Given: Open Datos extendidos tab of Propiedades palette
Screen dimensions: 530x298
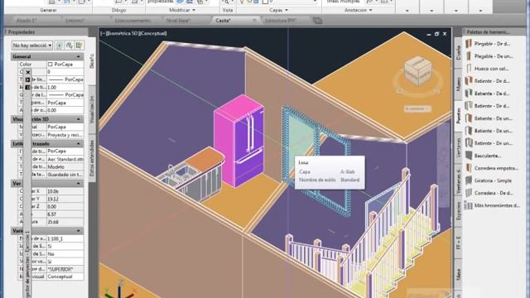Looking at the screenshot, I should point(92,158).
